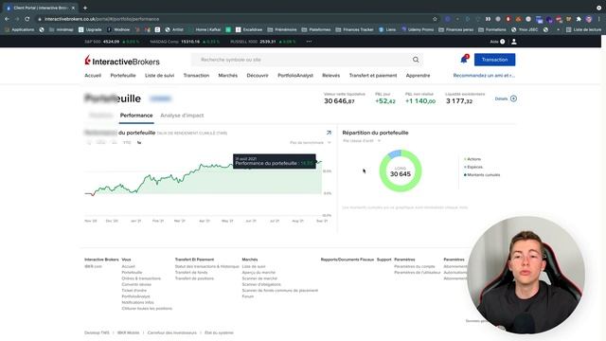Click the blue donut chart segment
The image size is (606, 341).
tap(395, 153)
